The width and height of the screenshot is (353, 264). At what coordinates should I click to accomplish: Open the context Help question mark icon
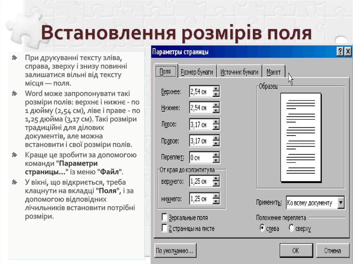click(x=341, y=52)
